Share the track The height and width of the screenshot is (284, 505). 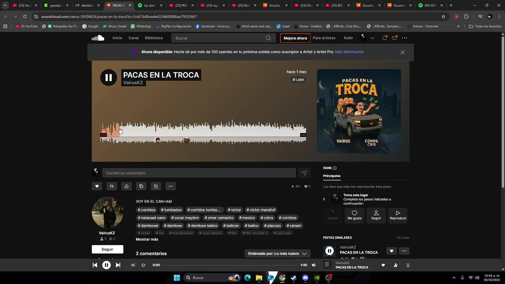pyautogui.click(x=126, y=186)
